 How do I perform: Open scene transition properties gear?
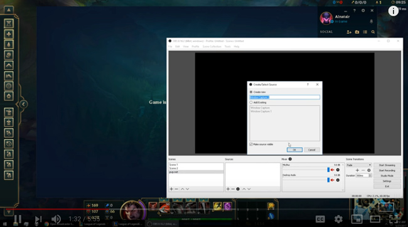coord(368,171)
